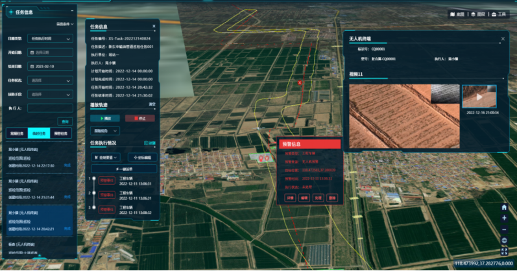
Task: Click 删除 in the 预警信息 popup
Action: coord(332,197)
